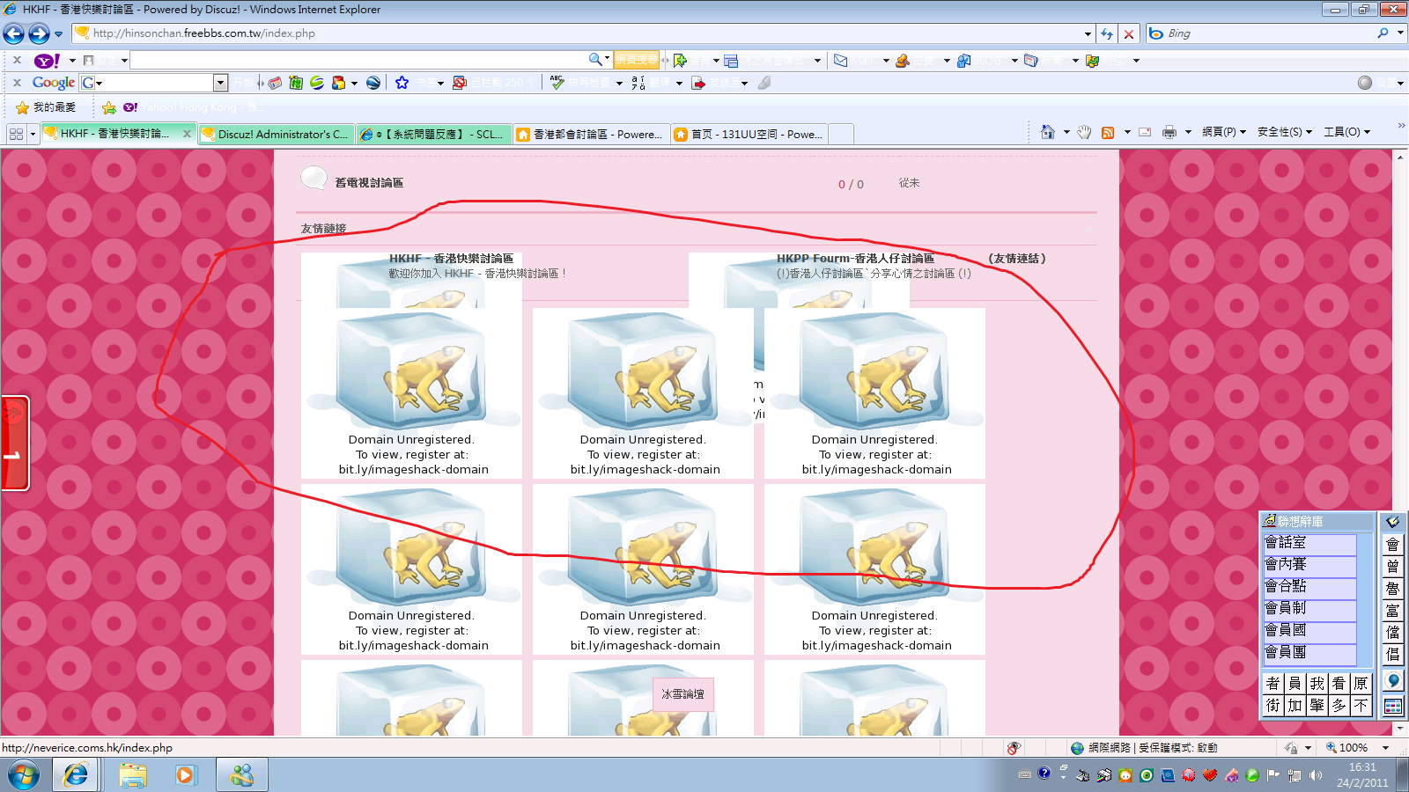The image size is (1409, 792).
Task: Expand the Yahoo! logo dropdown arrow
Action: (72, 61)
